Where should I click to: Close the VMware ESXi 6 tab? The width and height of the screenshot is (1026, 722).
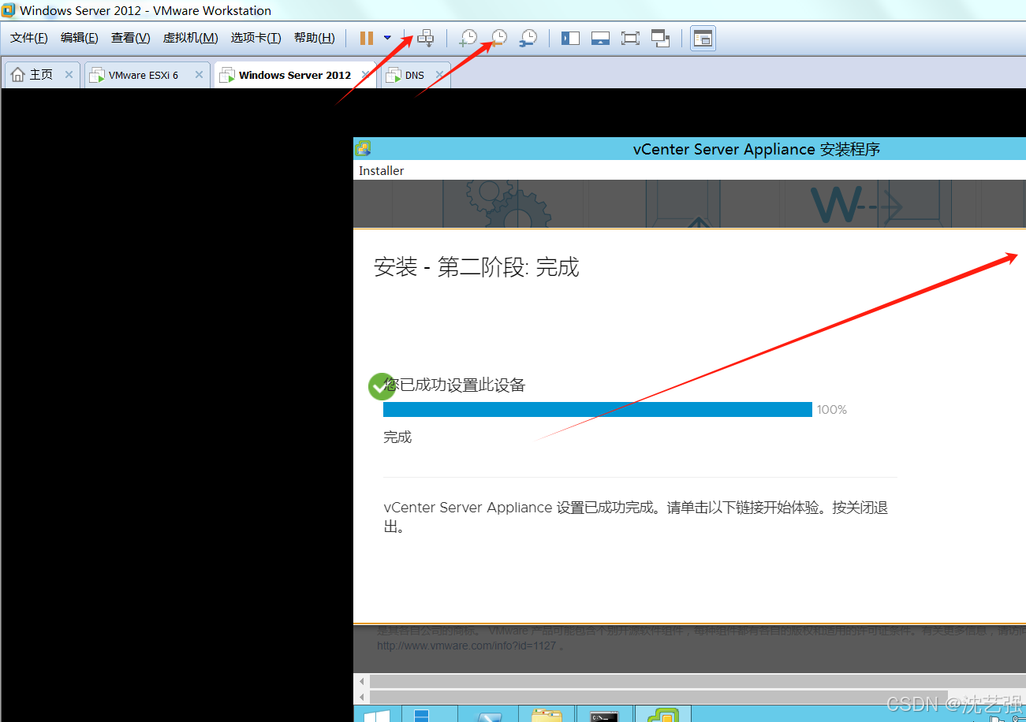click(x=199, y=75)
